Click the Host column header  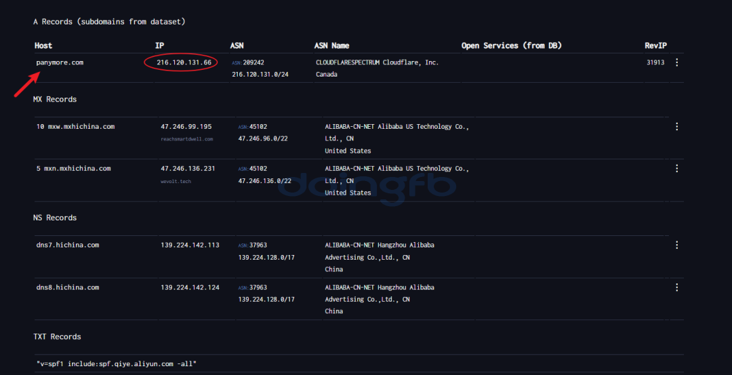pyautogui.click(x=43, y=45)
